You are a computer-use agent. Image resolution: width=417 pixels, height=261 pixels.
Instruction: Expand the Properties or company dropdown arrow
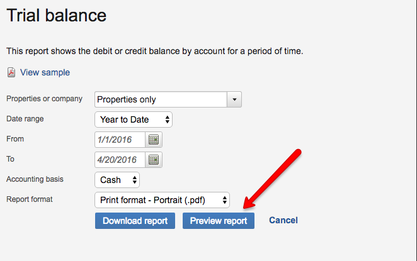pyautogui.click(x=234, y=99)
